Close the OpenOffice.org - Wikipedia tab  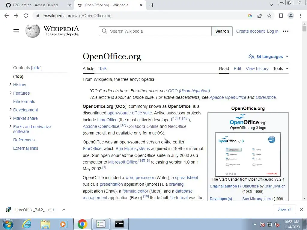pos(141,5)
